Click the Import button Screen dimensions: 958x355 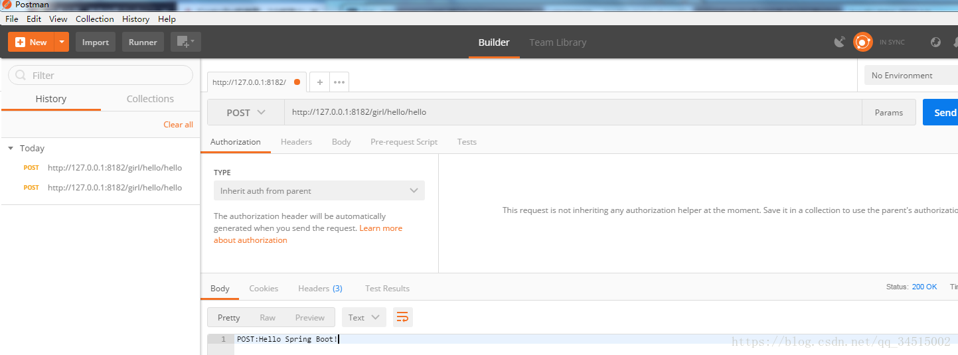coord(96,42)
